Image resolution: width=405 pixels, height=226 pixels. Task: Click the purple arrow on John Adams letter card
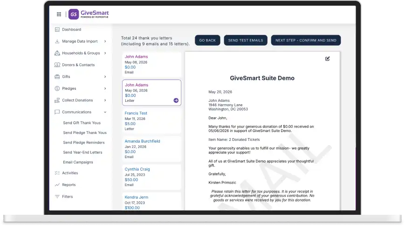coord(176,100)
